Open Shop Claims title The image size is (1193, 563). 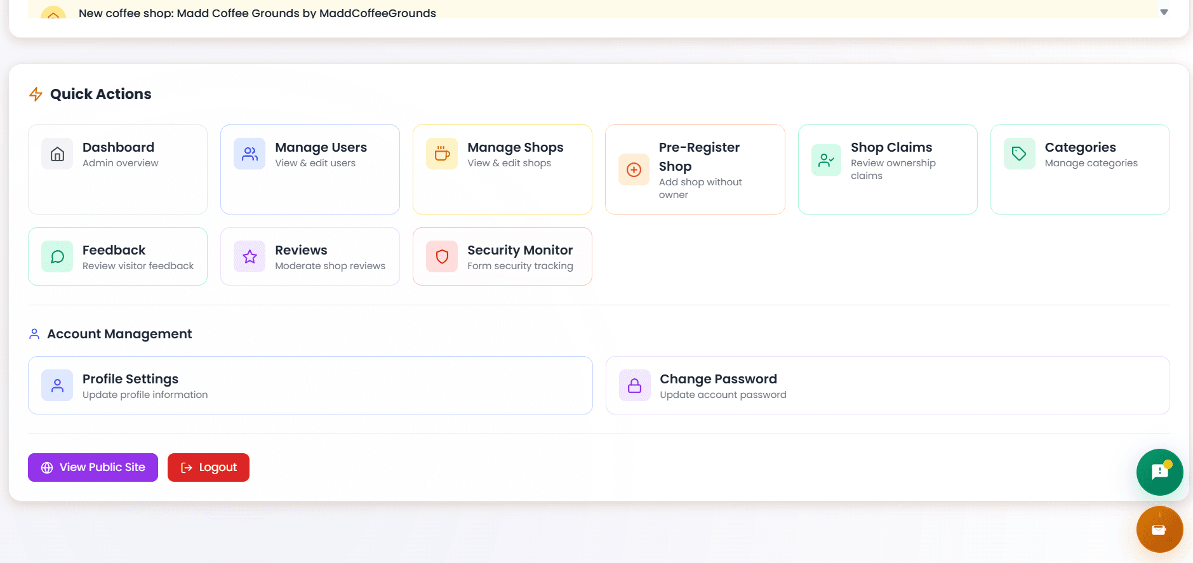[x=891, y=147]
